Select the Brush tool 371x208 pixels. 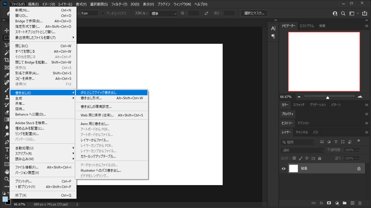[7, 90]
